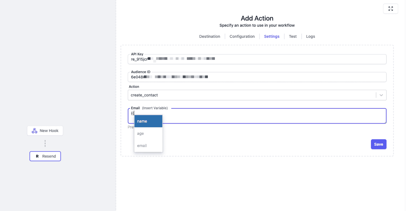
Task: Toggle the fullscreen expand icon
Action: (x=391, y=9)
